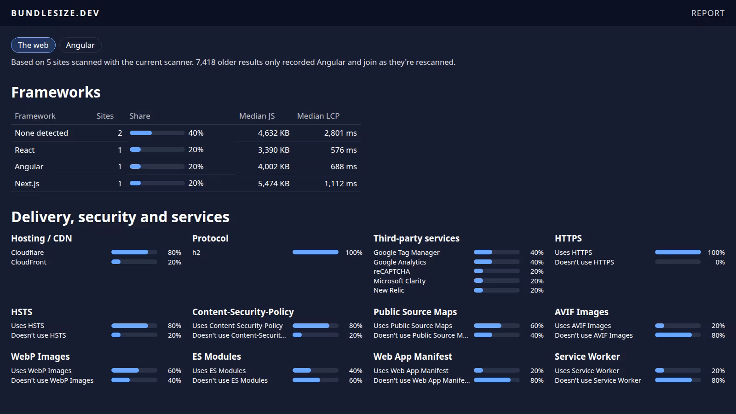Switch to the Angular tab

point(80,45)
